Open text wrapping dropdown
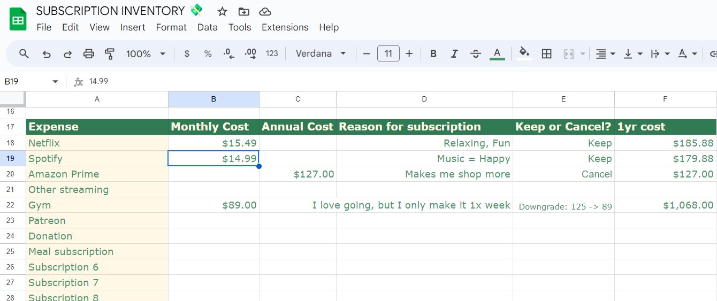 click(660, 53)
